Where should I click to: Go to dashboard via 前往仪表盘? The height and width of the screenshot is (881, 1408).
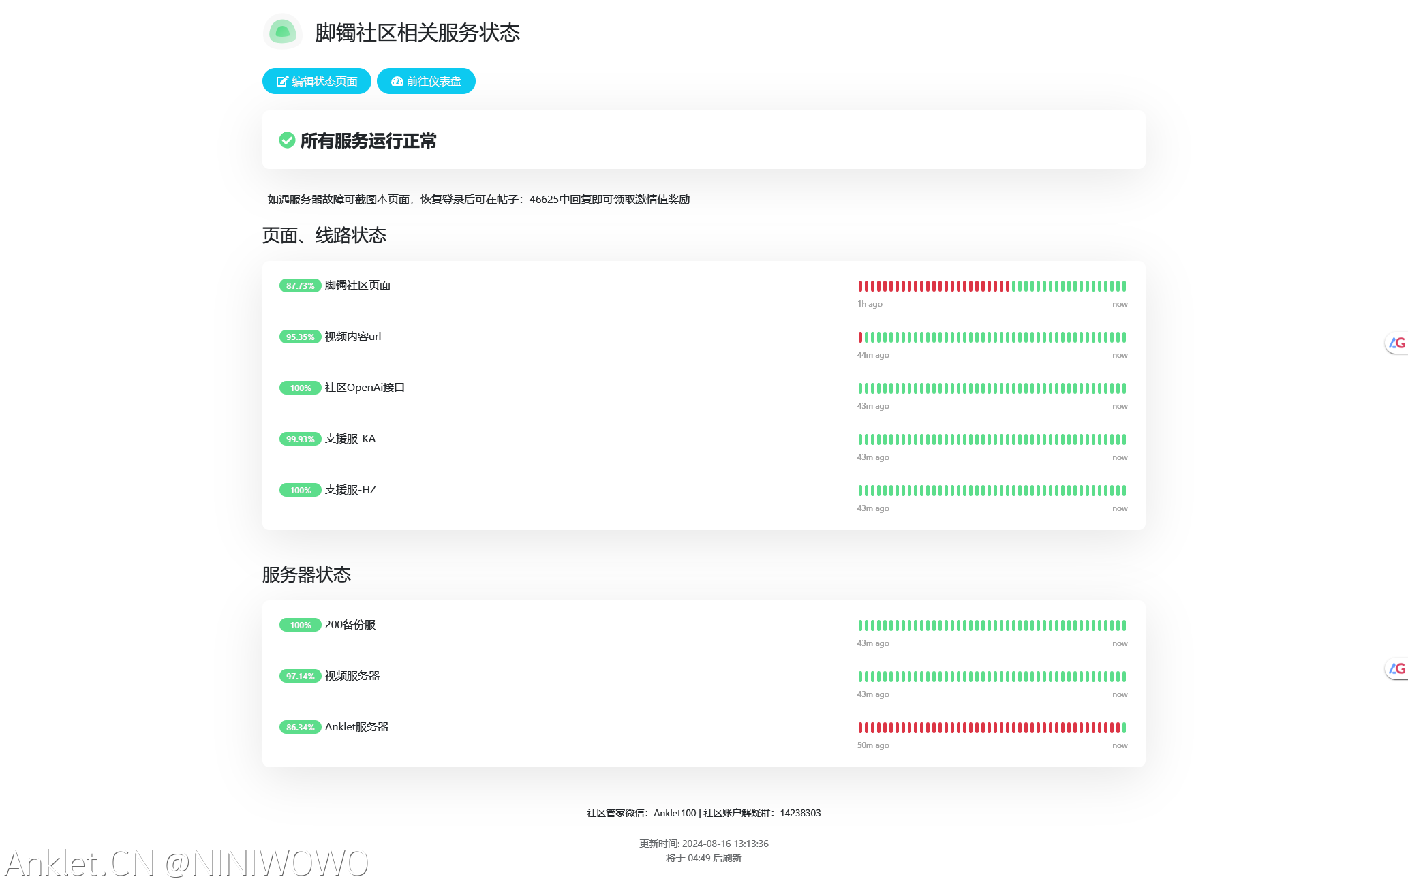click(426, 81)
